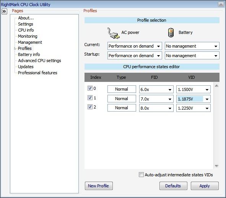Click the states list scroll down arrow

tap(216, 166)
